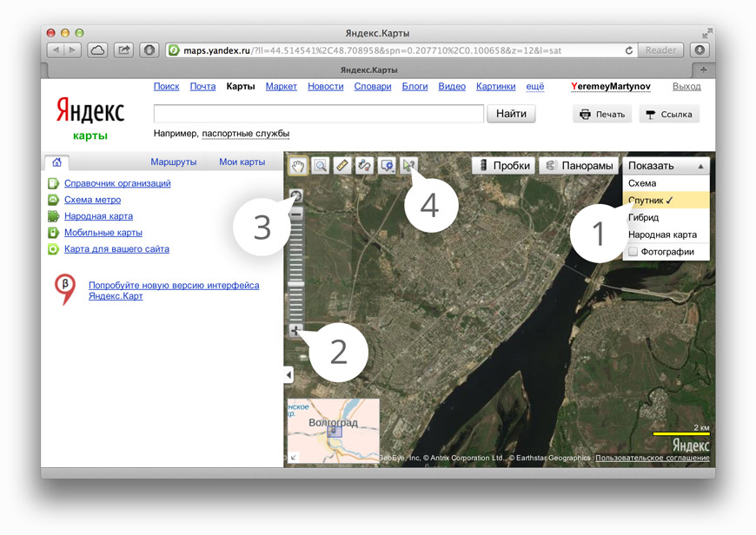Select the cursor info 'What's here' tool
Screen dimensions: 756x535
click(408, 166)
